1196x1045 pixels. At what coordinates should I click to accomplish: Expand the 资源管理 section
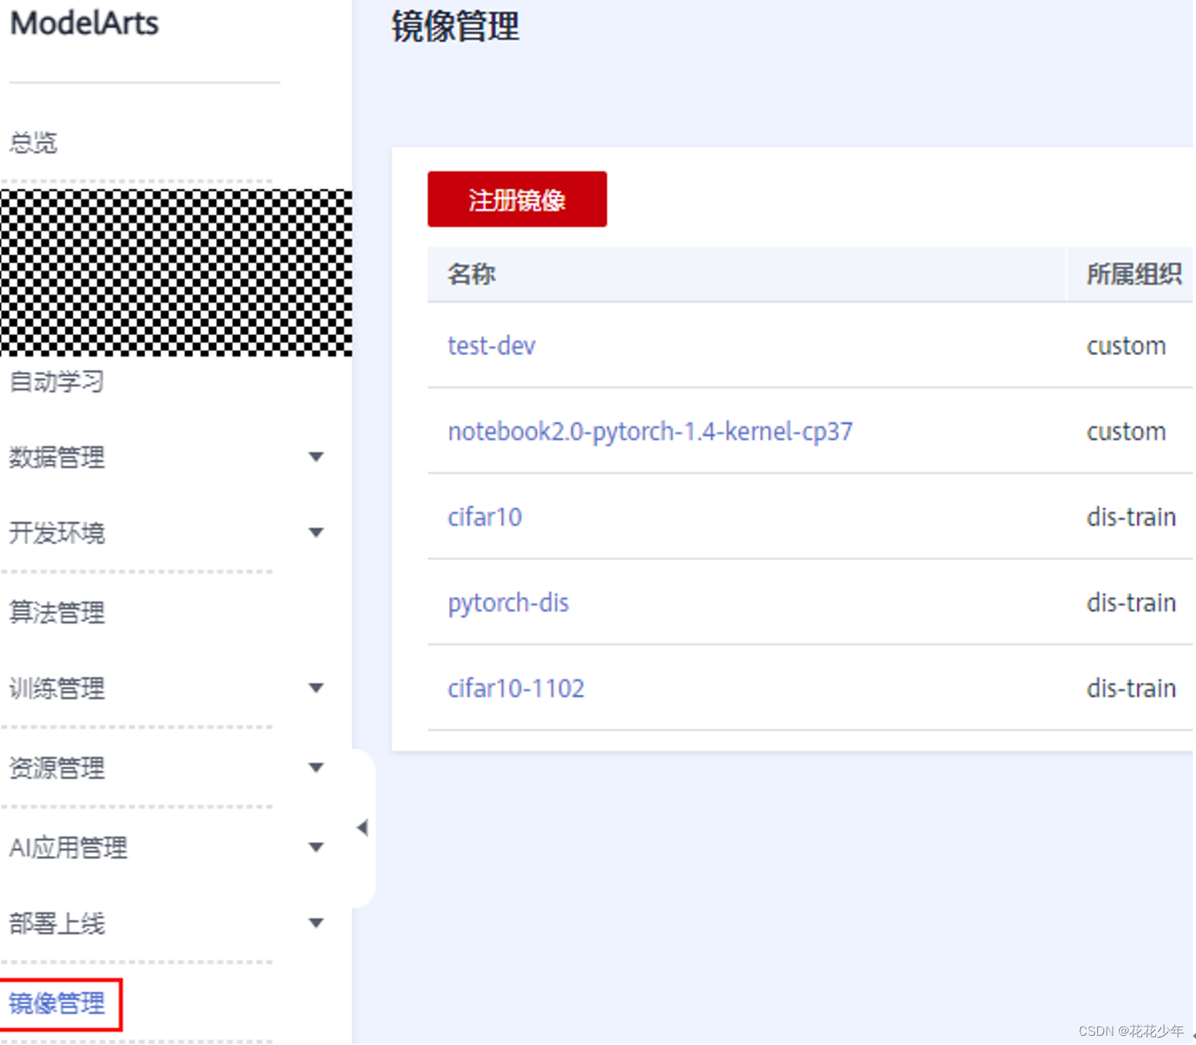316,766
